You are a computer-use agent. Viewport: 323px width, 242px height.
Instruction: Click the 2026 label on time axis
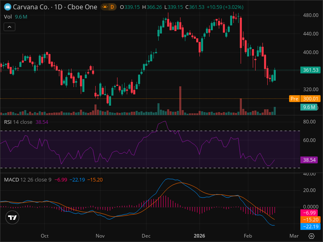(x=199, y=236)
